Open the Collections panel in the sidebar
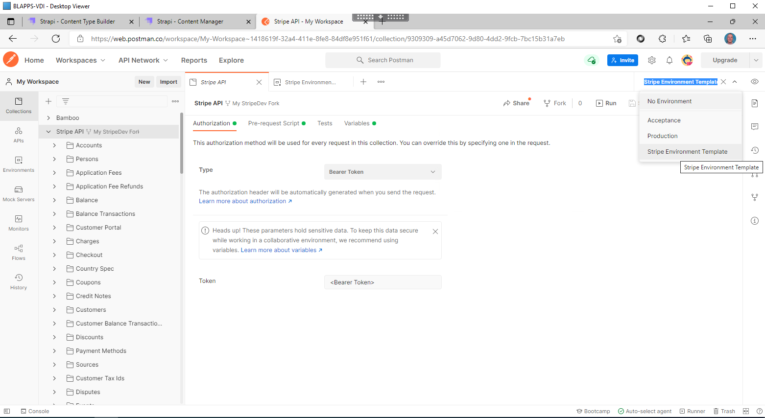 19,106
